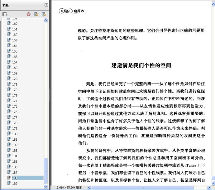The width and height of the screenshot is (215, 190).
Task: Select bookmark 172
Action: tap(15, 90)
